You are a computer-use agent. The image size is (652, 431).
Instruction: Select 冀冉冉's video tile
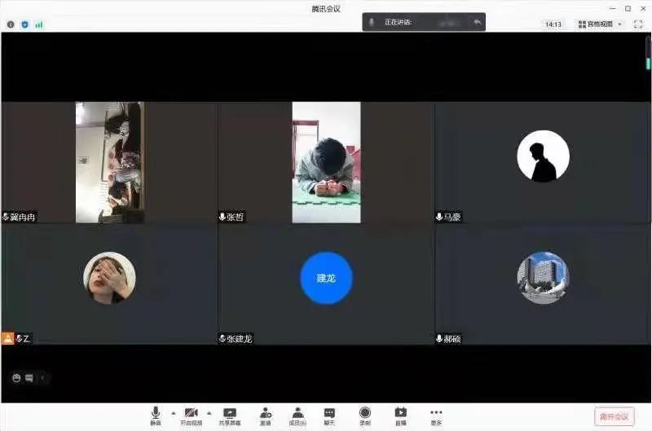click(110, 162)
